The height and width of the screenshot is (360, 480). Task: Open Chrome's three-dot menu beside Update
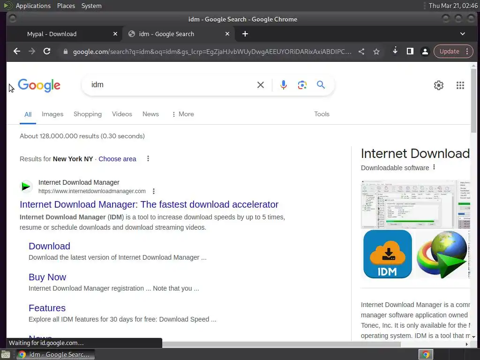(x=467, y=51)
